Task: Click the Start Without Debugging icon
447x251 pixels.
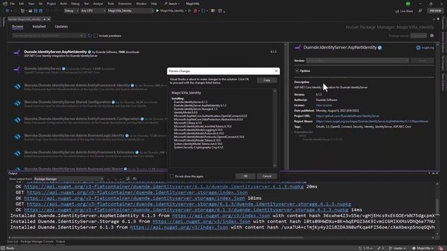Action: (189, 11)
